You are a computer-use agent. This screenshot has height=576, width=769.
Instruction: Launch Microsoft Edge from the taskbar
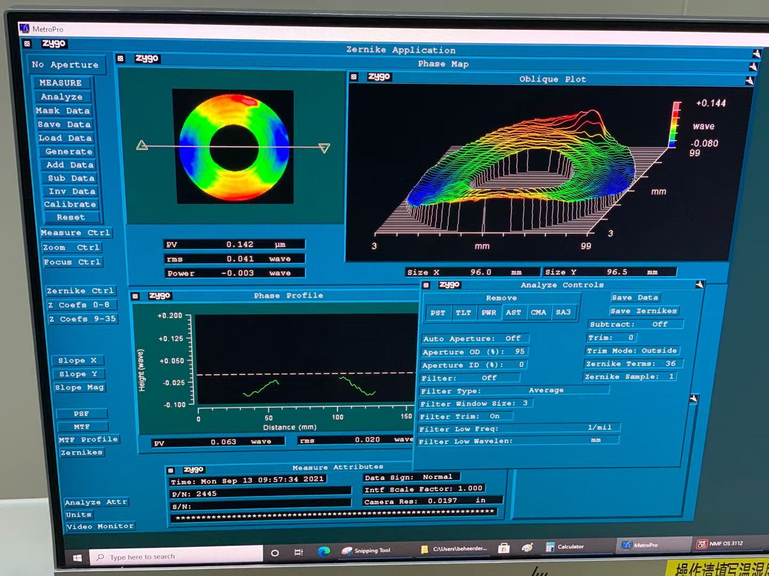click(x=324, y=551)
